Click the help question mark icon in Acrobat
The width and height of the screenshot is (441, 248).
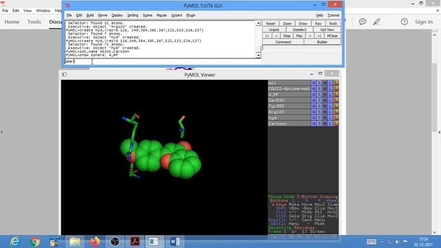404,21
